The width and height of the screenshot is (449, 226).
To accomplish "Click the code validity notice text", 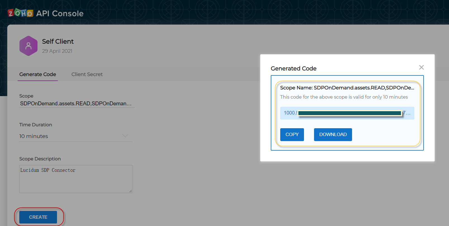I will click(x=344, y=97).
